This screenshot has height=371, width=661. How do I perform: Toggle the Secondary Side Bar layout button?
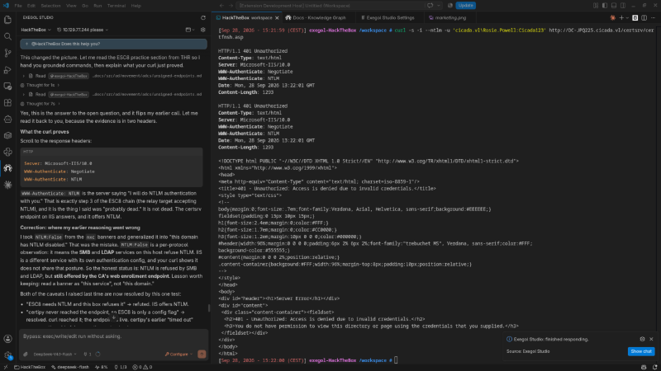coord(623,6)
